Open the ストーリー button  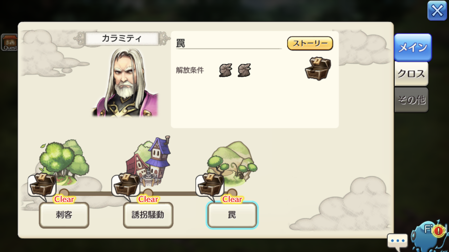tap(310, 43)
